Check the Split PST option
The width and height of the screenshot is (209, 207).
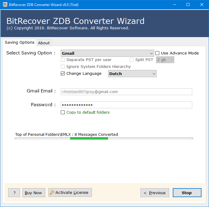(x=131, y=60)
